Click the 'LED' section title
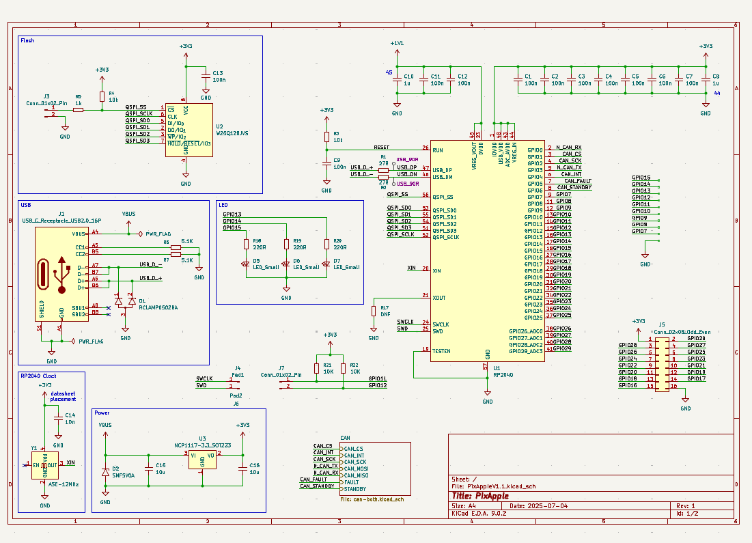This screenshot has width=752, height=543. point(223,205)
